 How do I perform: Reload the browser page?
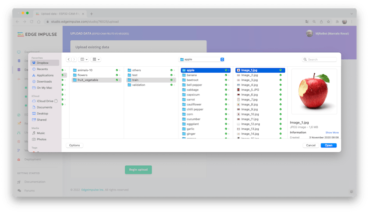31,21
